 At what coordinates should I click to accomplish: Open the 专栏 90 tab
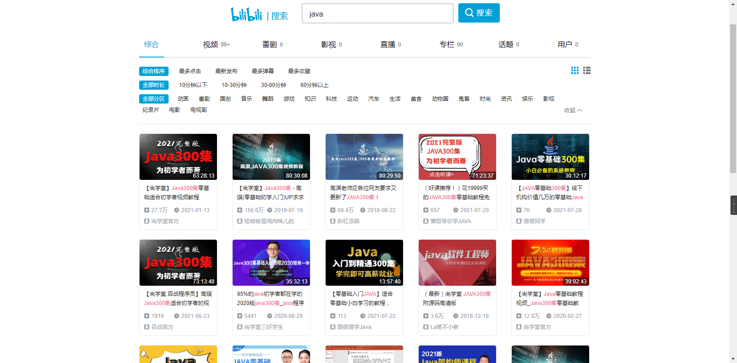(x=451, y=44)
